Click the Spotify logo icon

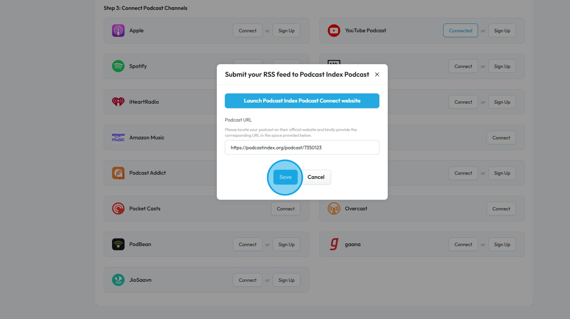(x=118, y=66)
